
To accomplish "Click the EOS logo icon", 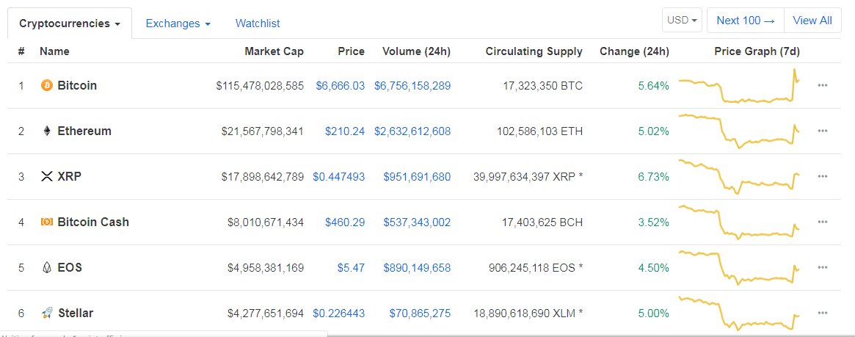I will click(46, 268).
